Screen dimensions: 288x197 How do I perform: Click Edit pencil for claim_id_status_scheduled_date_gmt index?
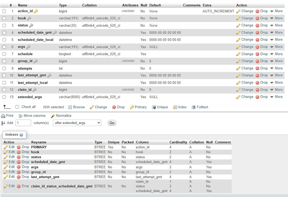(x=6, y=186)
